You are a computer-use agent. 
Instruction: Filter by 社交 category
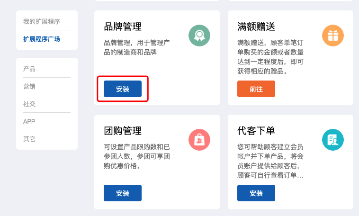tap(29, 104)
